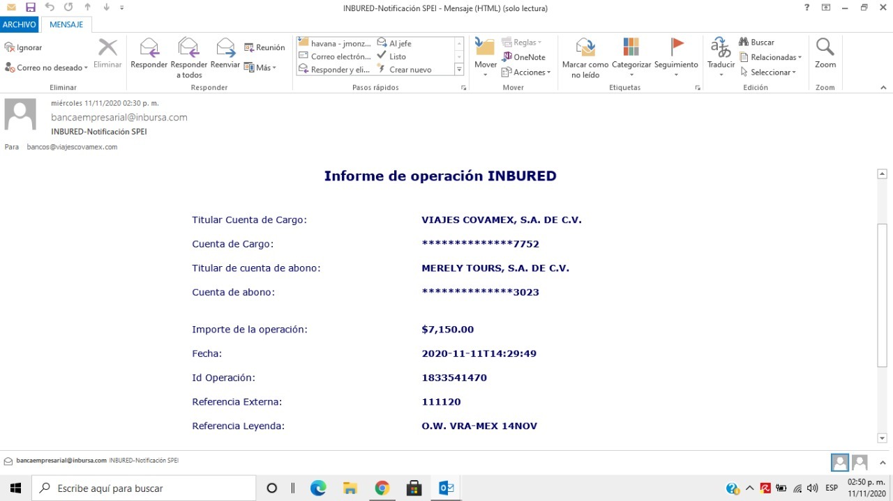Expand the Correo no deseado dropdown
This screenshot has height=501, width=893.
click(x=86, y=68)
